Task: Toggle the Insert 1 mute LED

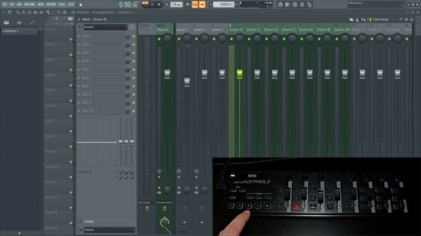Action: click(179, 39)
